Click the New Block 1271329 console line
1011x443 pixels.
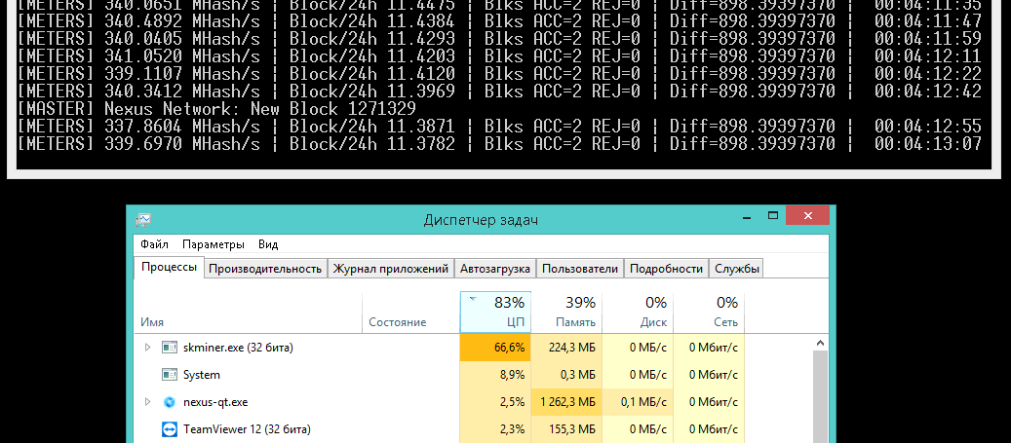point(216,108)
